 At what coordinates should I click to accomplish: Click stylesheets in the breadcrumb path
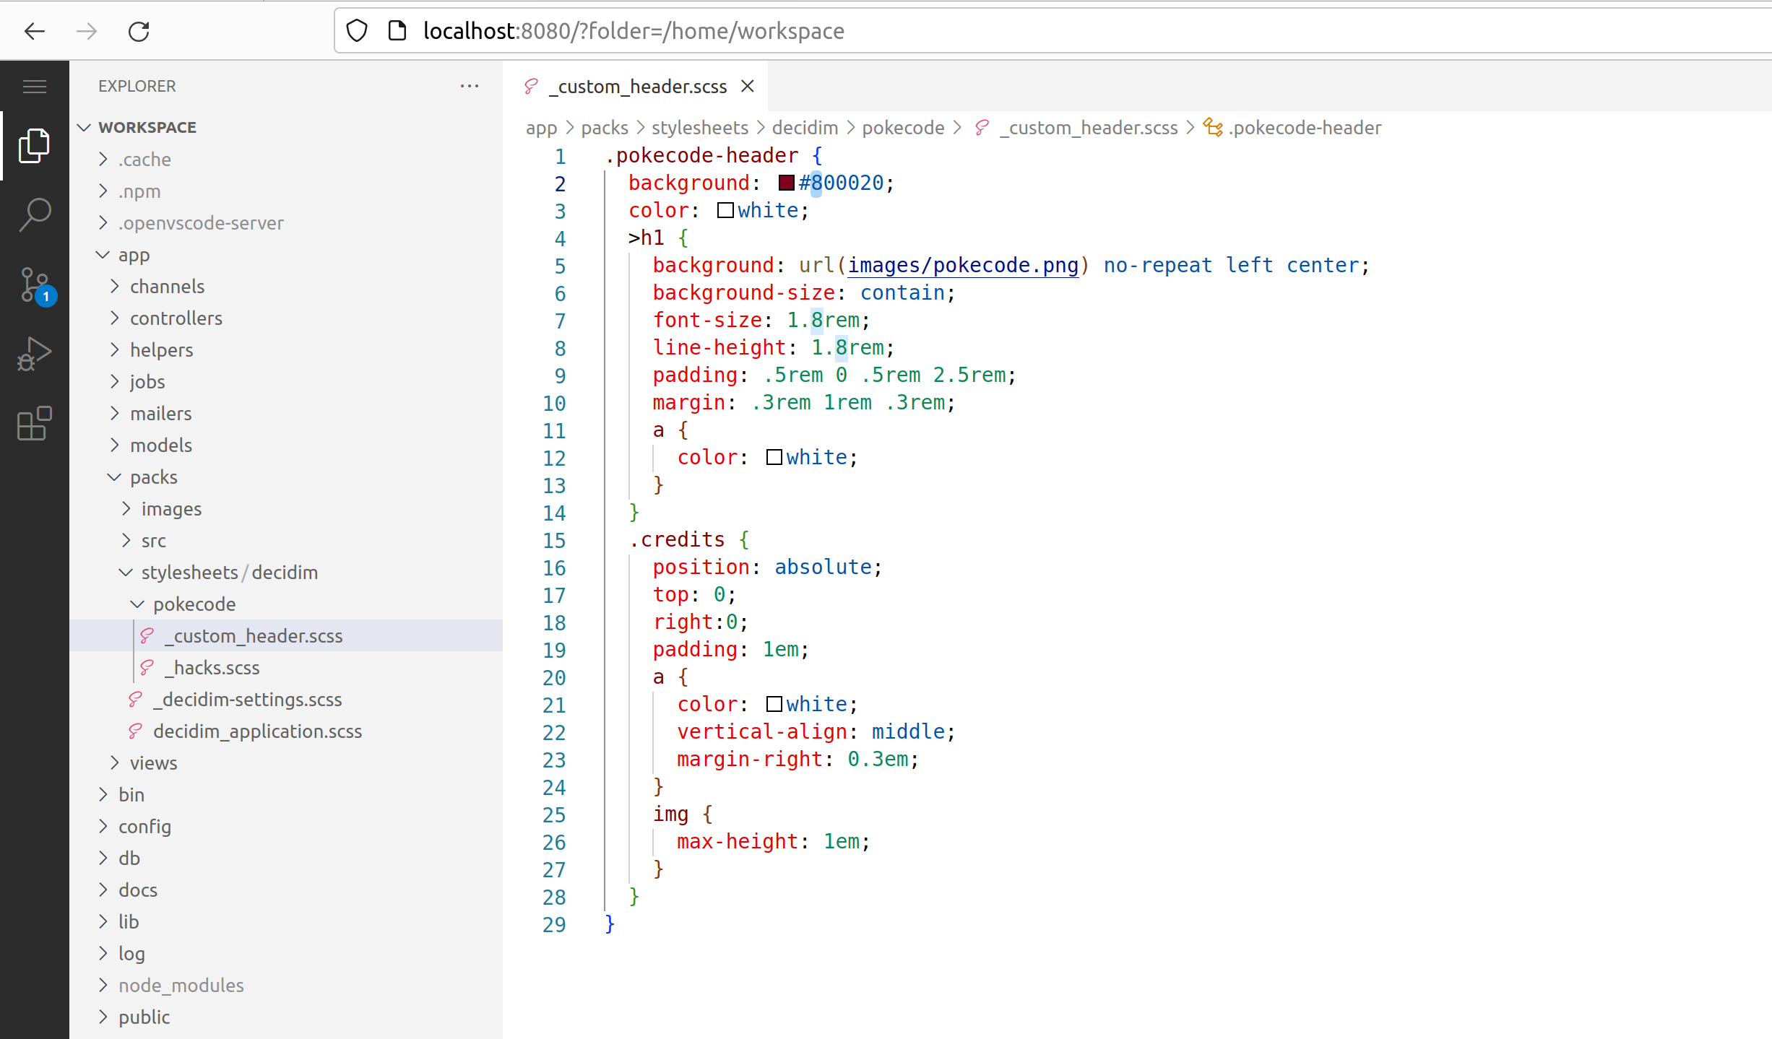[x=699, y=129]
